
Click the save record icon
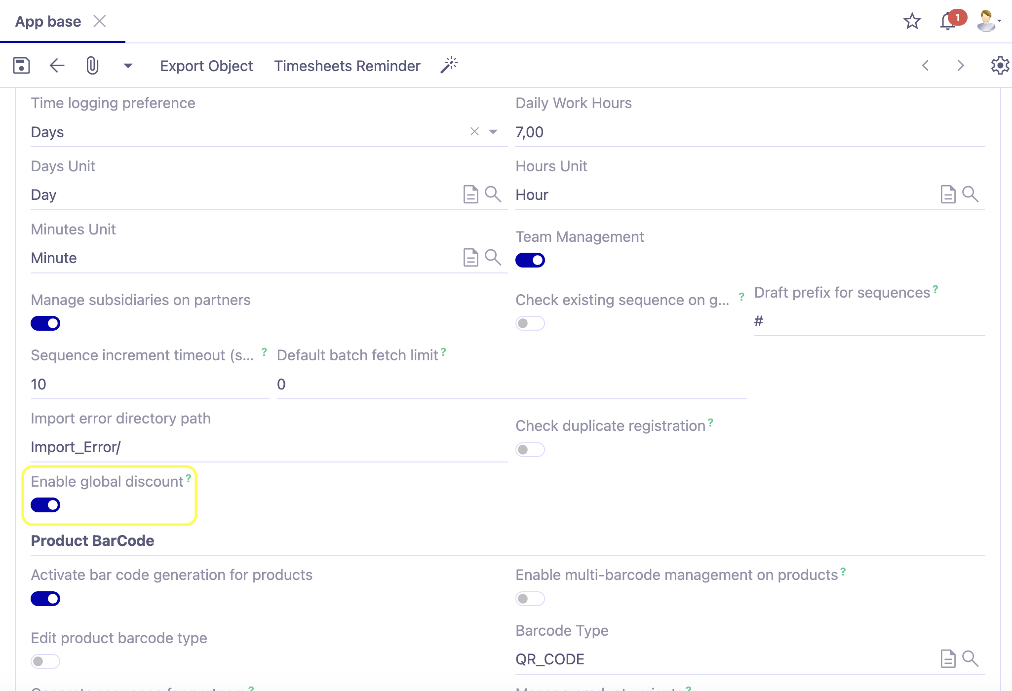tap(21, 65)
